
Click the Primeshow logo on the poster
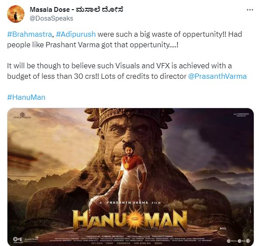pos(22,116)
